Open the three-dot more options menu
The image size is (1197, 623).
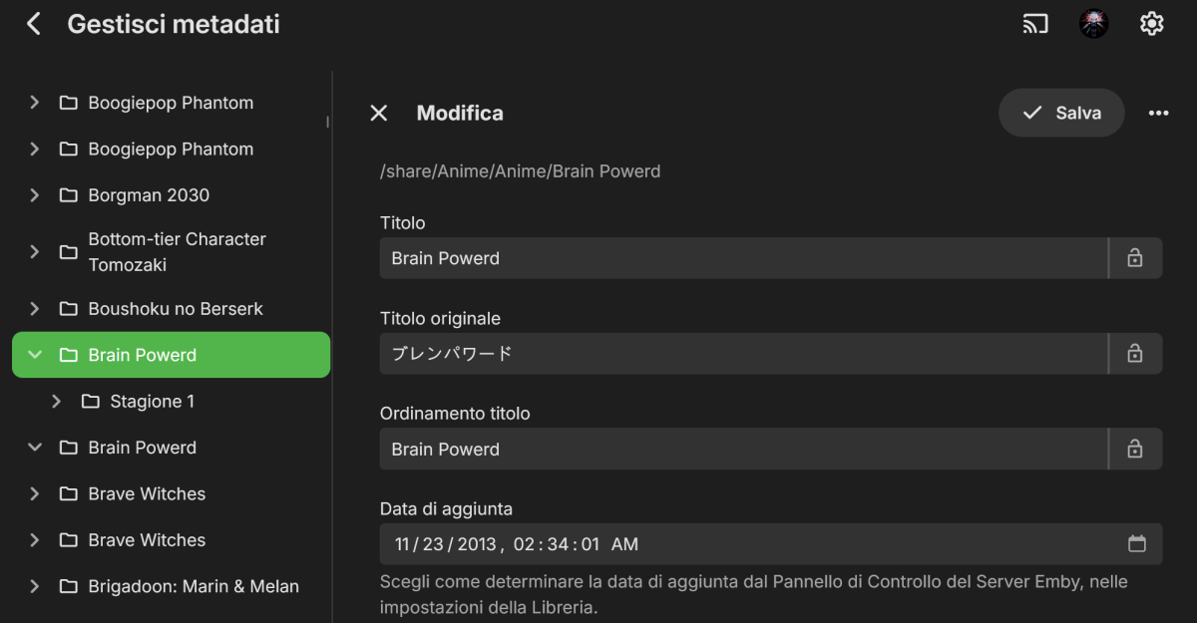(x=1158, y=113)
